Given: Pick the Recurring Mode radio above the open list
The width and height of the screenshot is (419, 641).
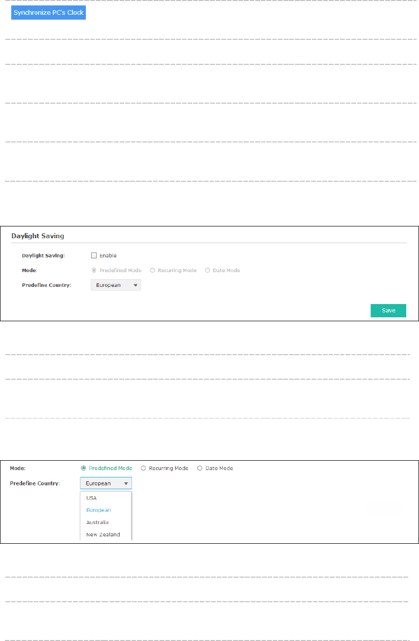Looking at the screenshot, I should [x=143, y=468].
